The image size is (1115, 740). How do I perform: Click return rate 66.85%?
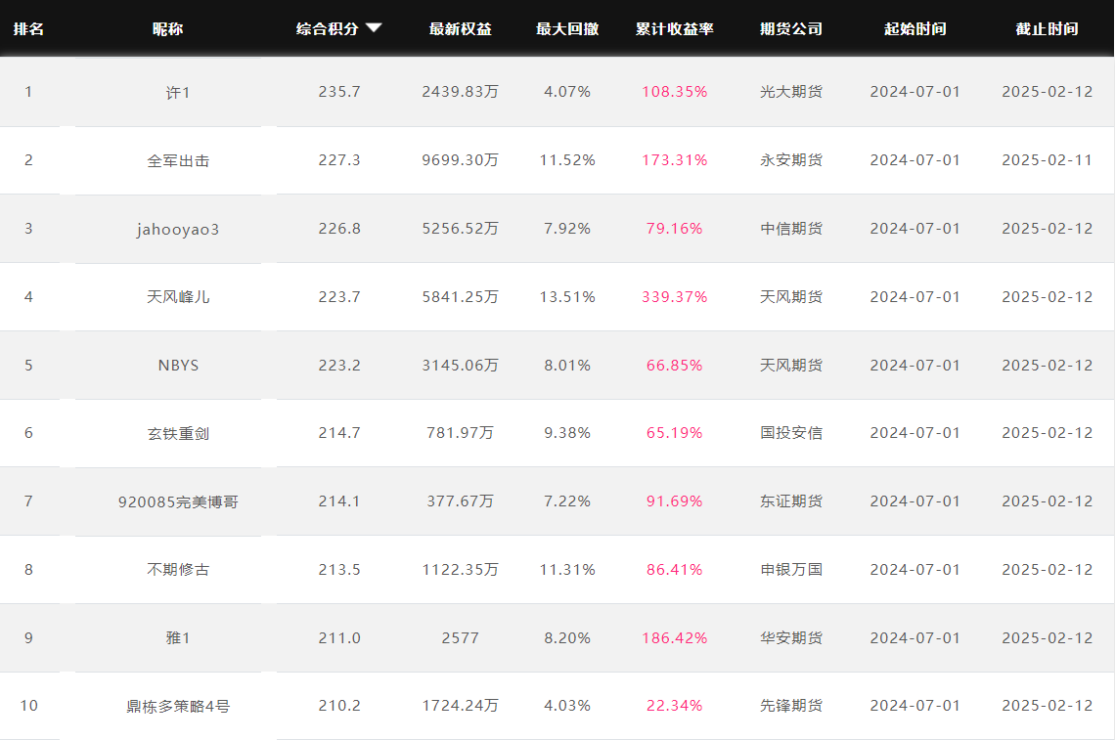[674, 365]
